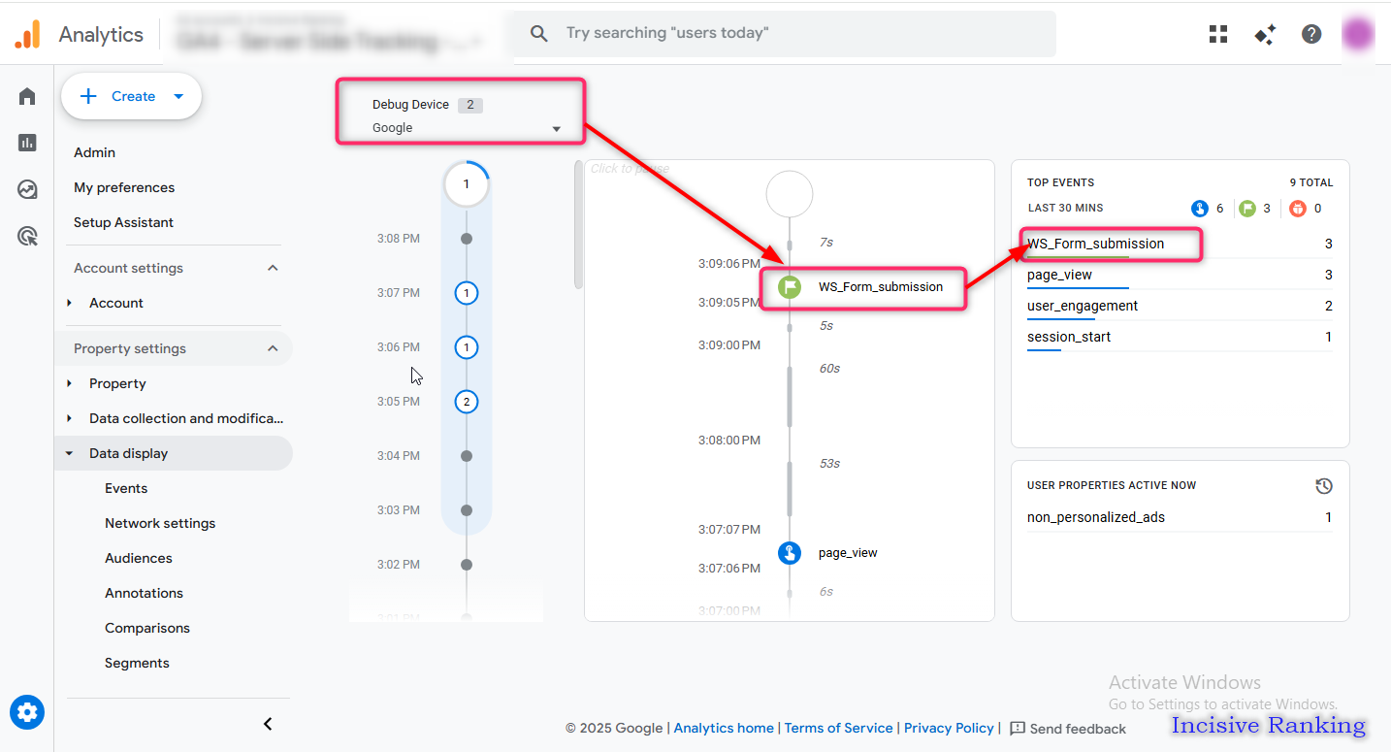Click the Debug Device count badge
Viewport: 1391px width, 752px height.
coord(469,105)
